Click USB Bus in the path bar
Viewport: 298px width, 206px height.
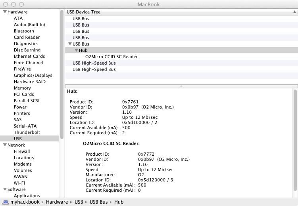[x=98, y=202]
